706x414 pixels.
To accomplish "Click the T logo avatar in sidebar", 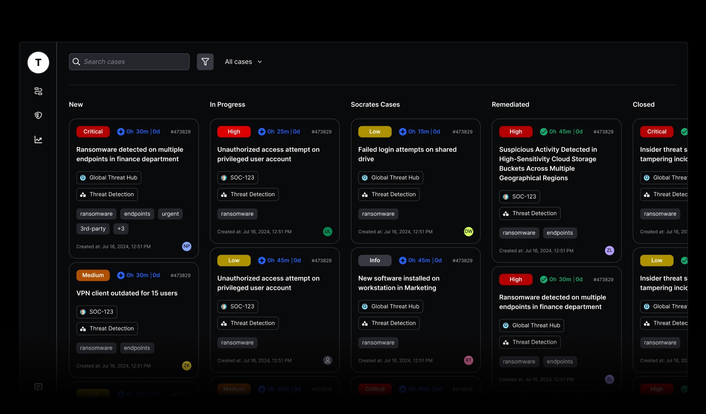I will [x=38, y=63].
